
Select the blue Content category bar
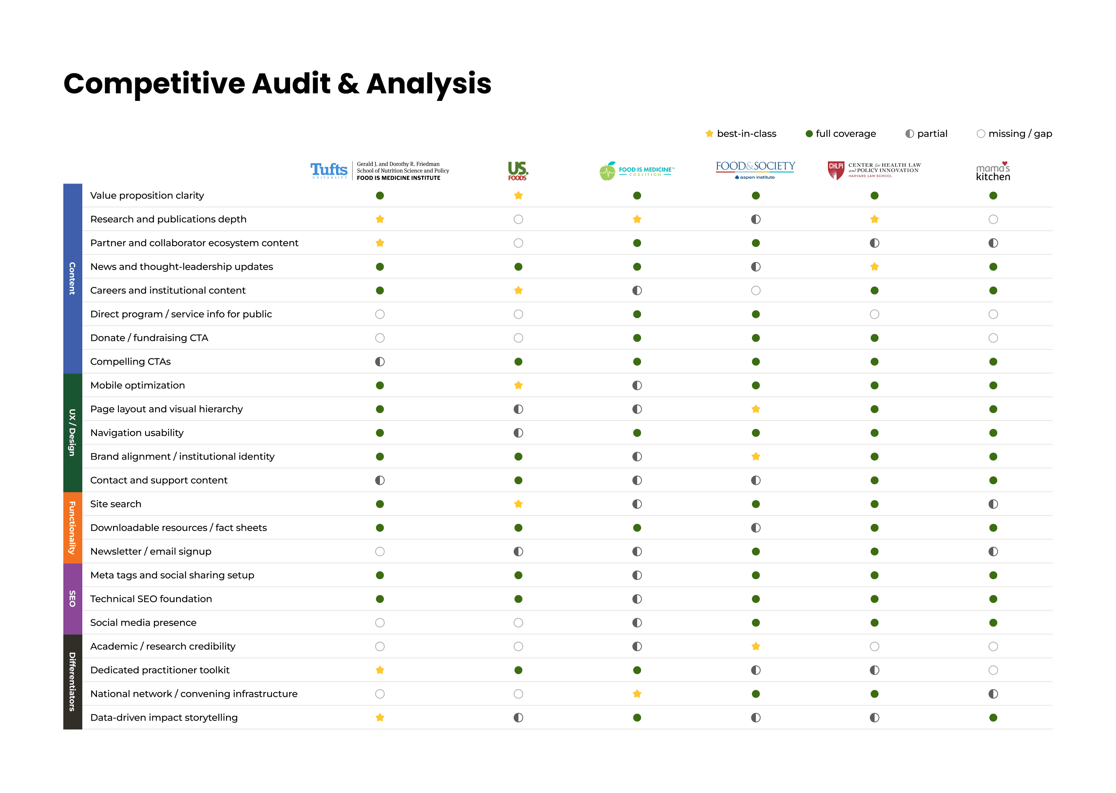(x=72, y=278)
